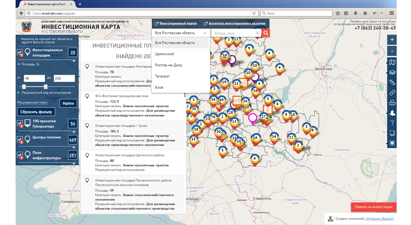Open the book reference icon

click(x=392, y=133)
